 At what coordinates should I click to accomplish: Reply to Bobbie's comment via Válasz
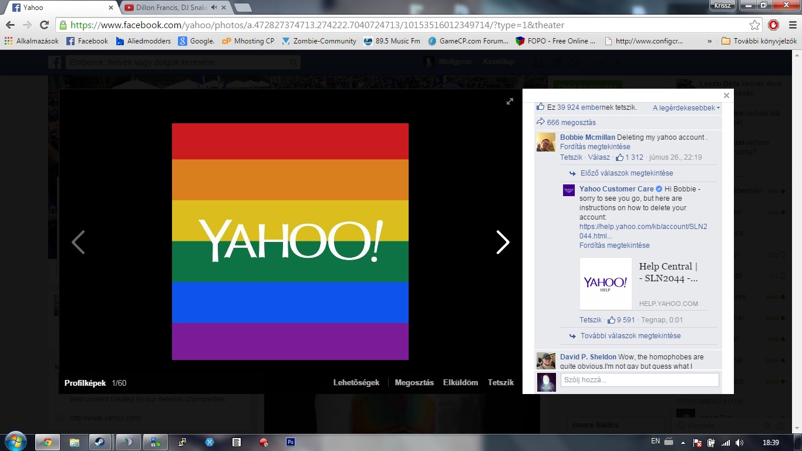coord(599,157)
